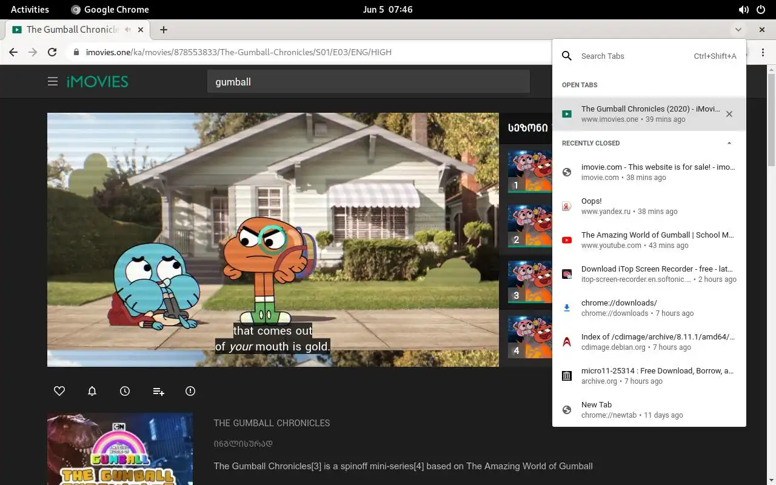Screen dimensions: 776x485
Task: Click the address bar URL
Action: pyautogui.click(x=238, y=52)
